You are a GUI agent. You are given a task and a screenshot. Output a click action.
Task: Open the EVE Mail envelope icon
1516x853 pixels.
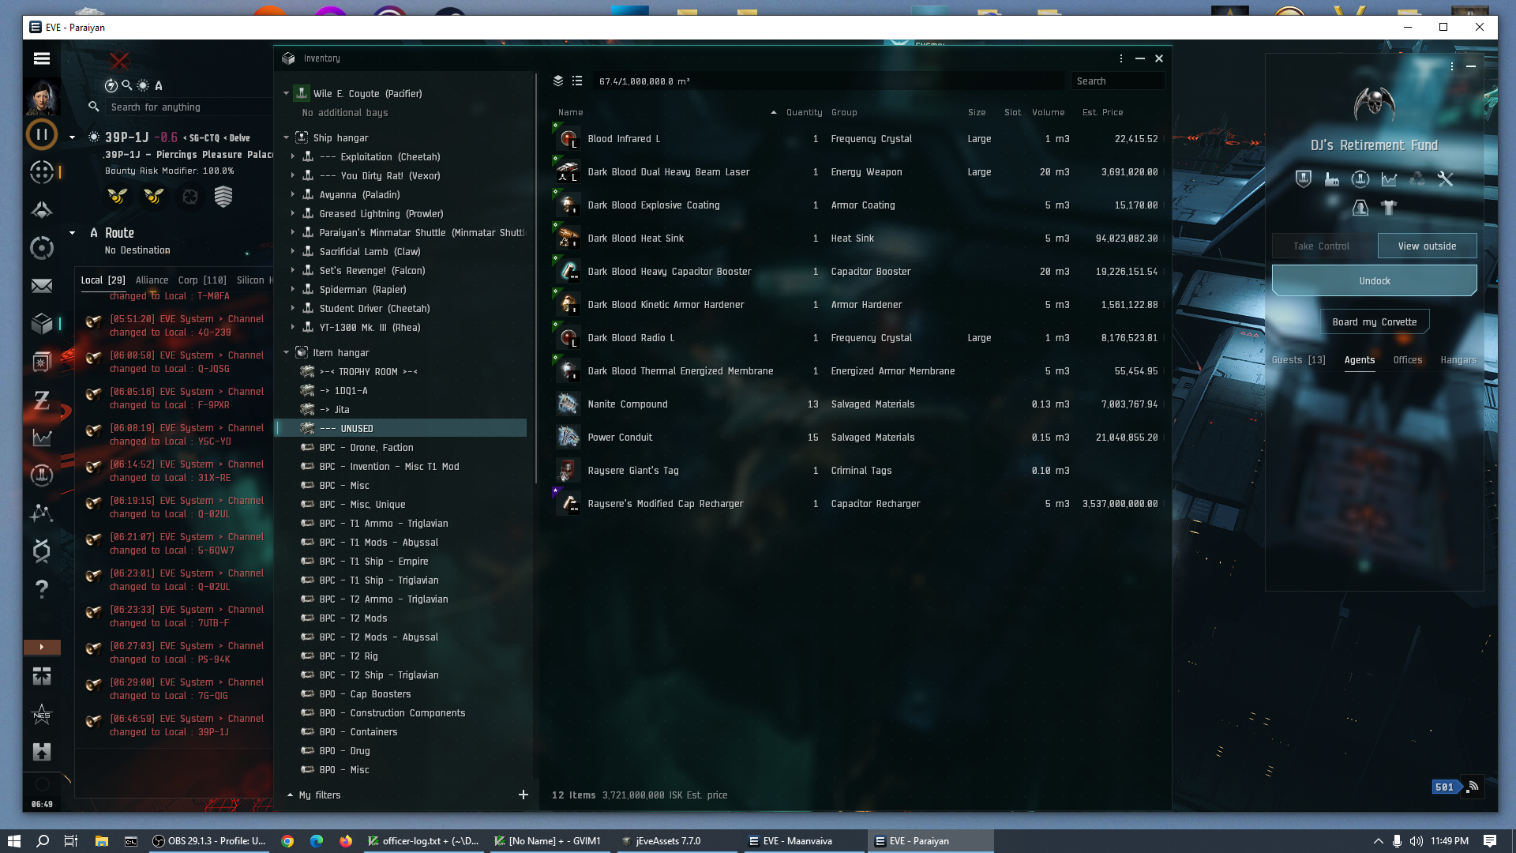coord(42,286)
